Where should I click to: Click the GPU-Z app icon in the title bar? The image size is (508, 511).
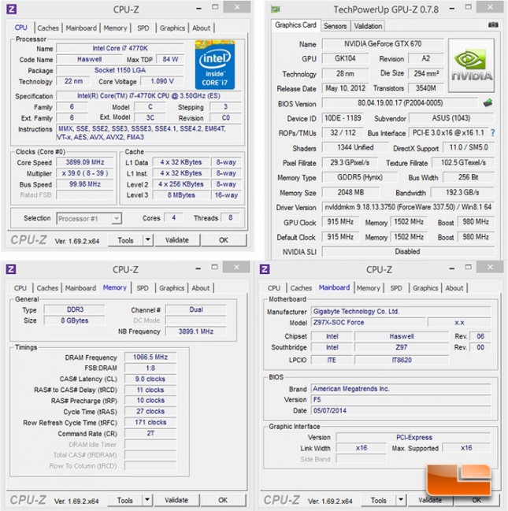pos(276,9)
